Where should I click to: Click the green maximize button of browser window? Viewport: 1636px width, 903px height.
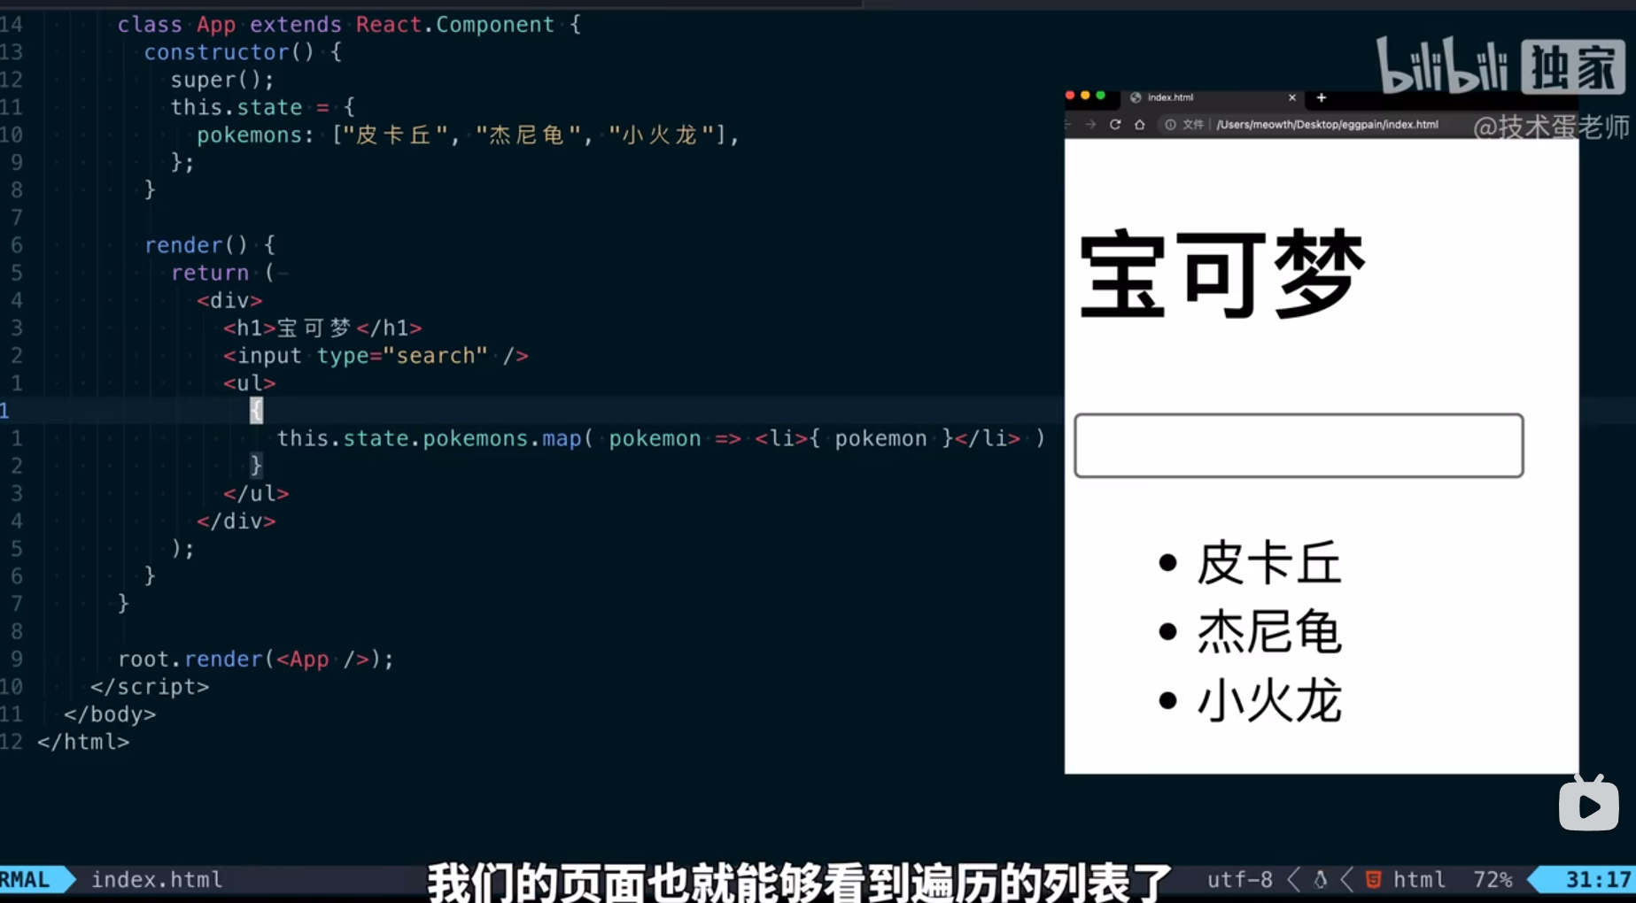[1101, 96]
